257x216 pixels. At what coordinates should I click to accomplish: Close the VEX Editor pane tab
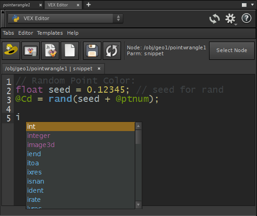click(x=78, y=5)
